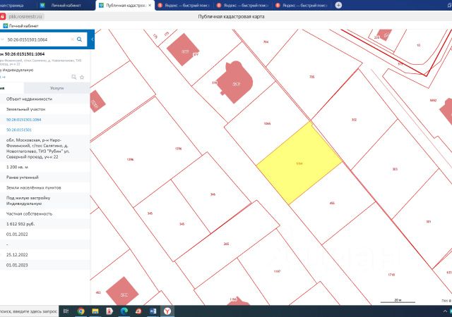The image size is (452, 317).
Task: Open Google Chrome from the taskbar
Action: pos(81,311)
